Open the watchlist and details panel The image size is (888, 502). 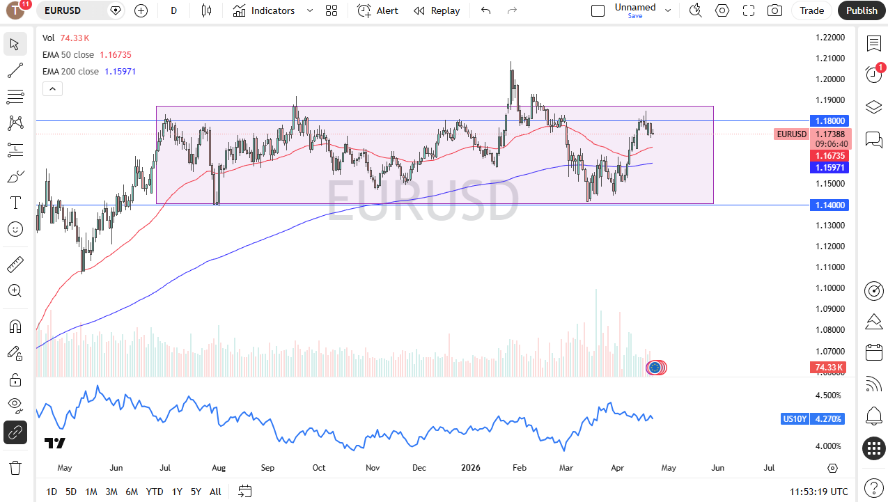[x=874, y=44]
